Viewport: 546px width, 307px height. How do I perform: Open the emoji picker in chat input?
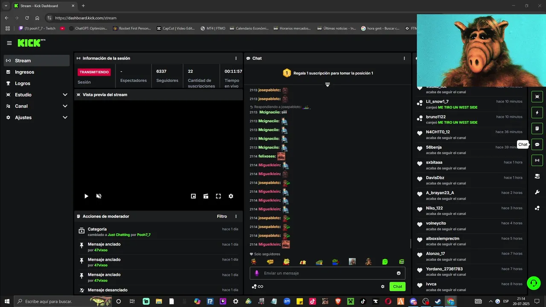click(x=399, y=273)
